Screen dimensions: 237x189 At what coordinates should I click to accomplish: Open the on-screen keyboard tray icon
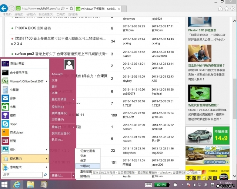(x=148, y=185)
